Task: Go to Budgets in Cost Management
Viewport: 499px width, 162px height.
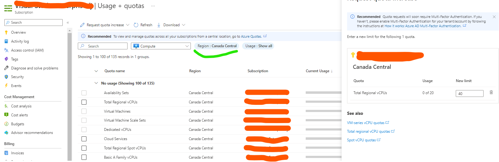Action: coord(17,124)
